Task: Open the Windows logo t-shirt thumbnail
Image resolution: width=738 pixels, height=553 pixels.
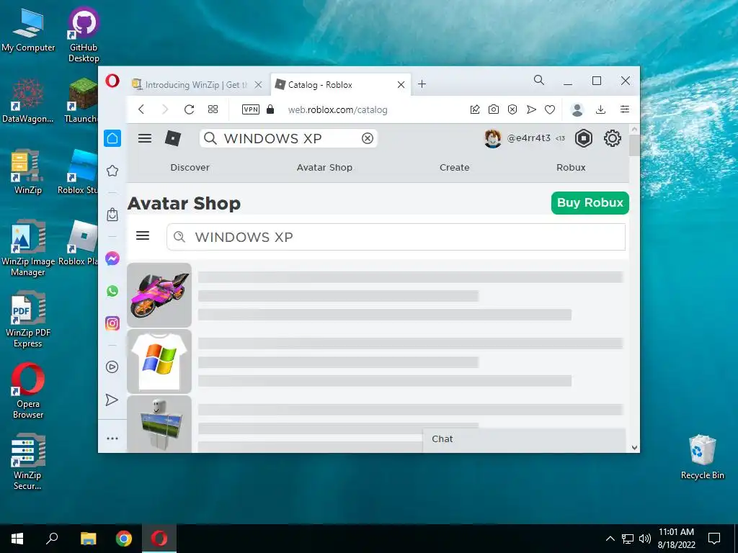Action: click(159, 361)
